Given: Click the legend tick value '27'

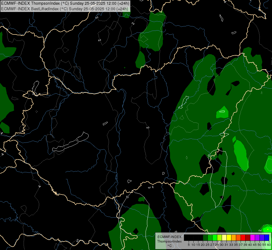Looking at the screenshot, I should [212, 245].
